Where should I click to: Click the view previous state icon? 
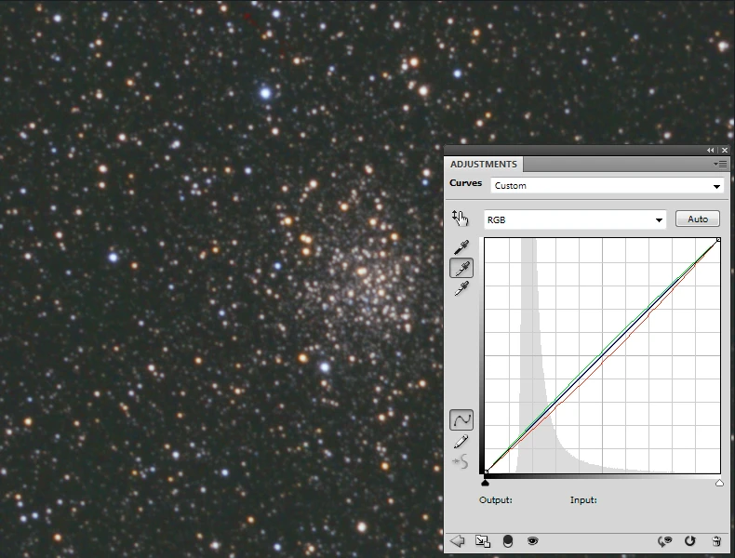[665, 540]
